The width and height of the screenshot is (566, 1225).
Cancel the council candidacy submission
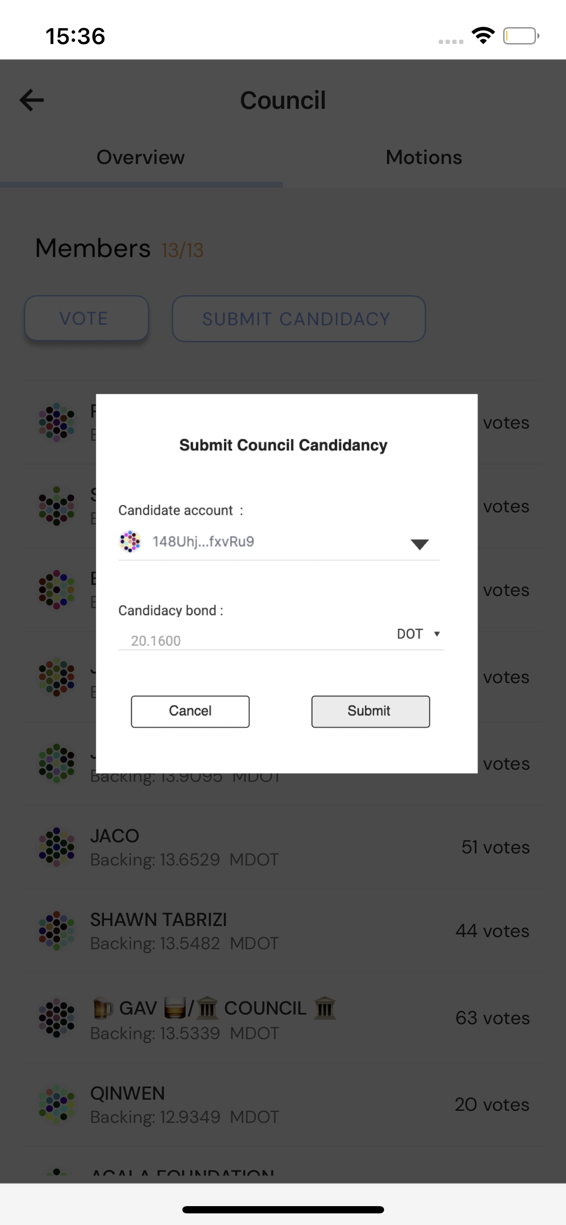[x=190, y=711]
